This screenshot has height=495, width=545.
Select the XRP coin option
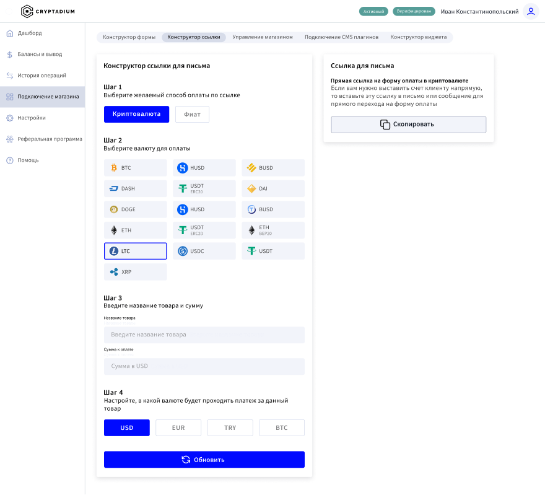tap(135, 272)
